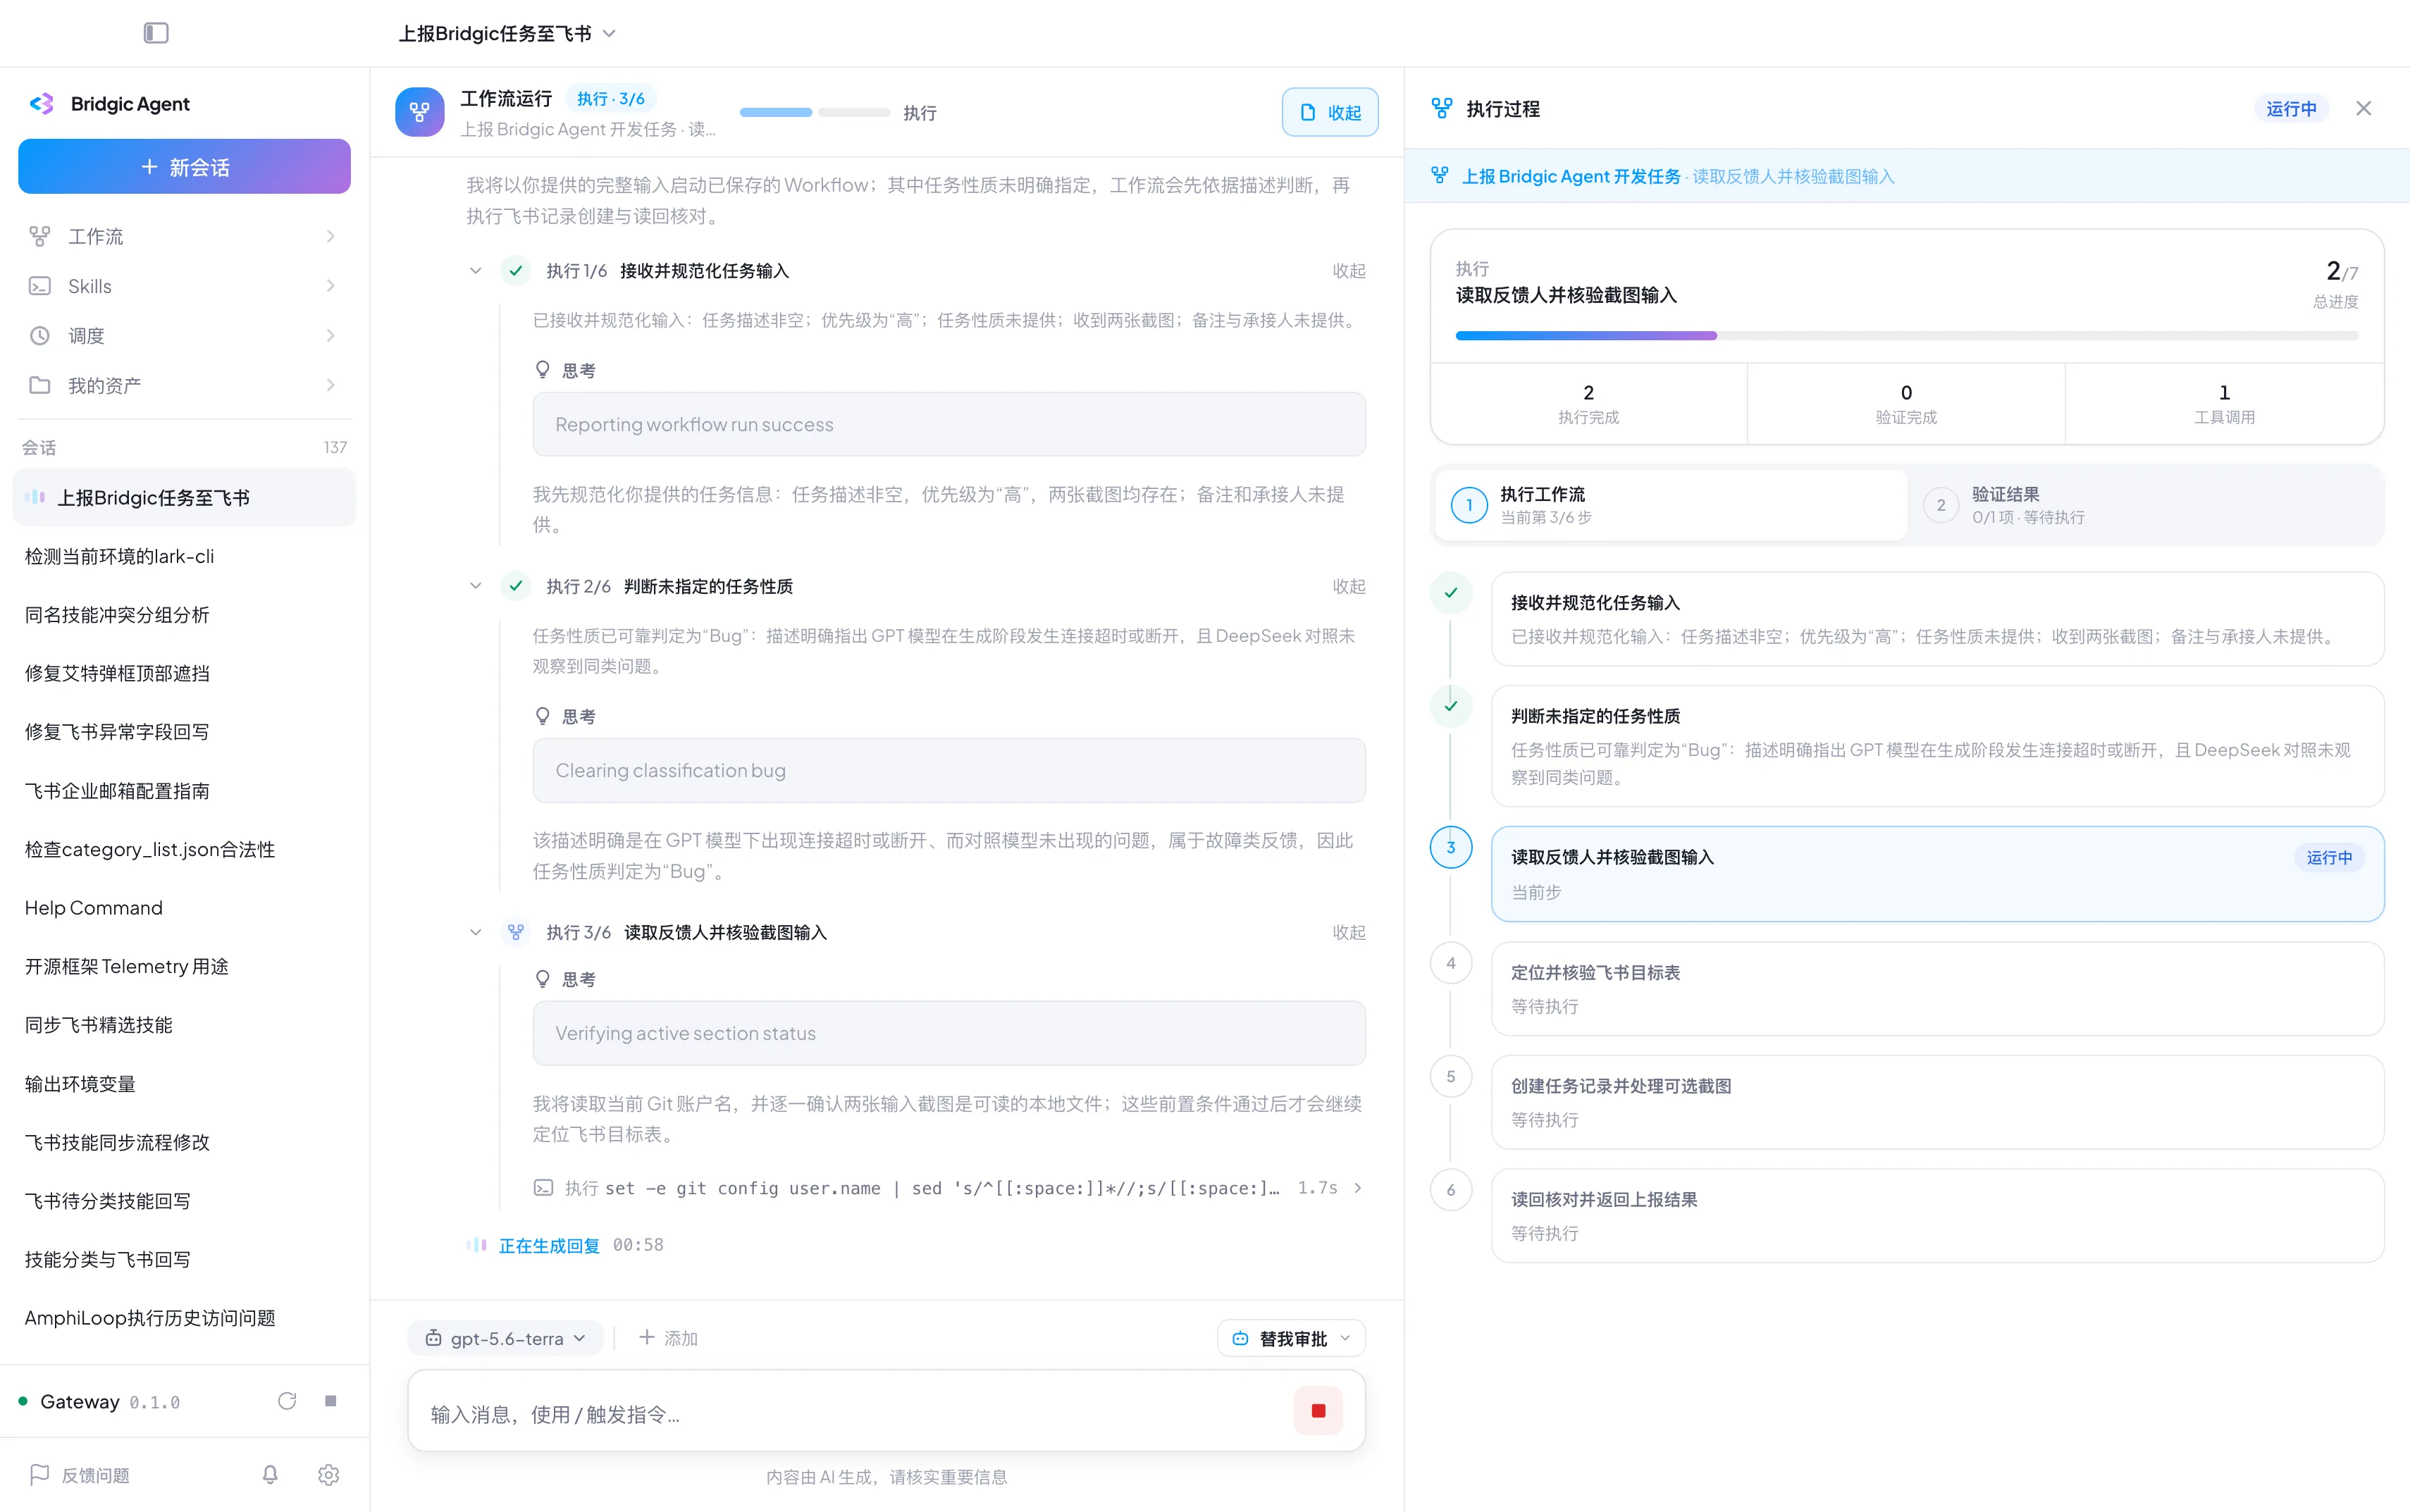The image size is (2410, 1512).
Task: Open conversation 修复飞书异常字段回写
Action: [184, 732]
